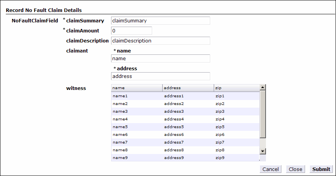Click into the claimDescription field
The image size is (336, 176).
pos(161,41)
